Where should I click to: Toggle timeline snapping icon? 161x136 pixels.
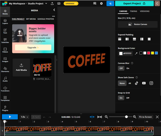tap(92, 117)
